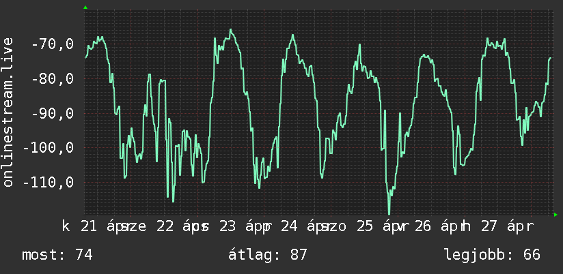
Task: Click the -100,0 y-axis label
Action: pos(48,148)
